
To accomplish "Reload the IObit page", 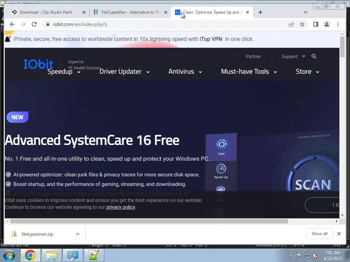I will pyautogui.click(x=34, y=24).
